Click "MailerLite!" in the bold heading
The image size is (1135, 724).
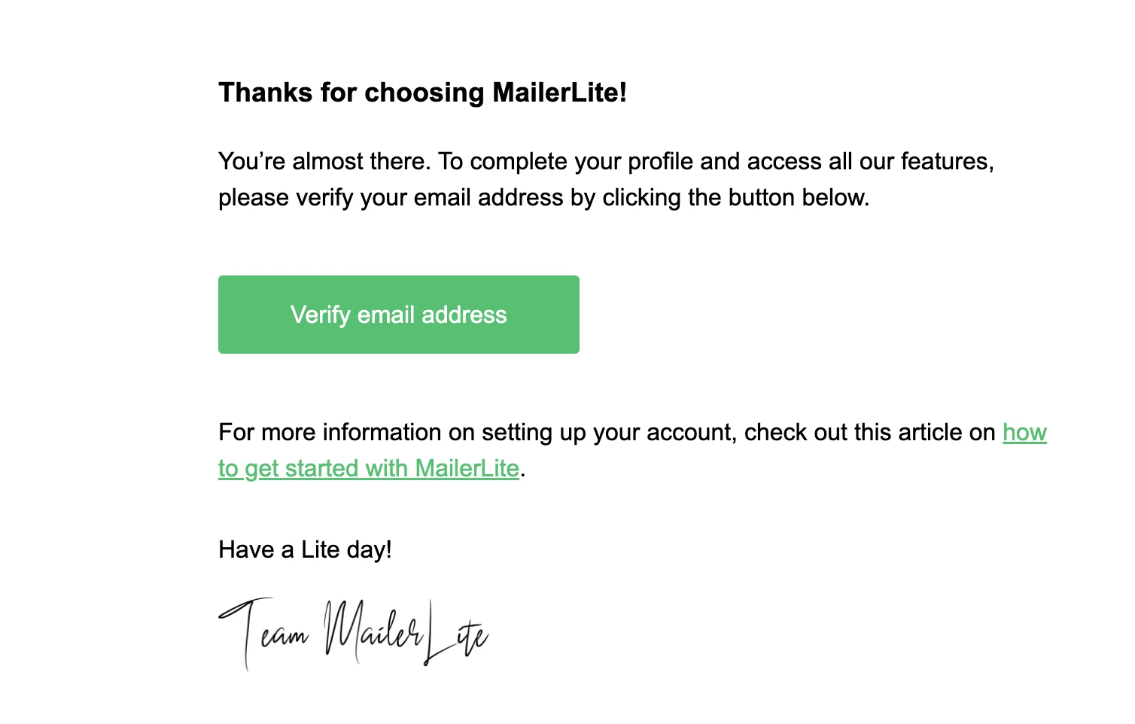(559, 93)
